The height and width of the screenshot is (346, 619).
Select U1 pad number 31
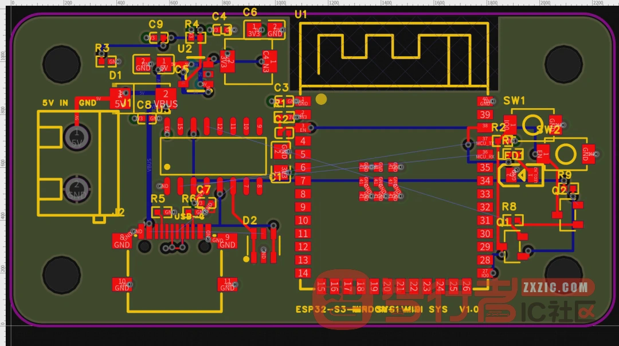[485, 220]
